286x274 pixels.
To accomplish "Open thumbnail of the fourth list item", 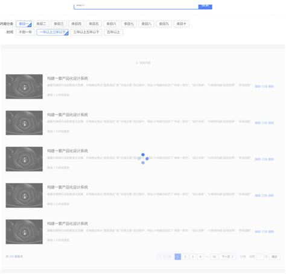I will pos(24,195).
